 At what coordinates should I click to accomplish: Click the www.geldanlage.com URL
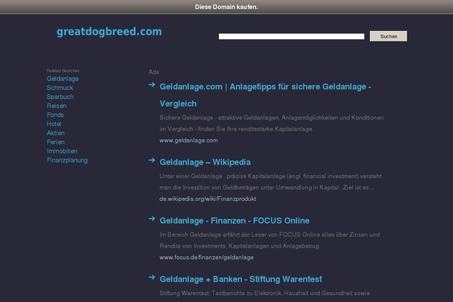click(x=189, y=140)
